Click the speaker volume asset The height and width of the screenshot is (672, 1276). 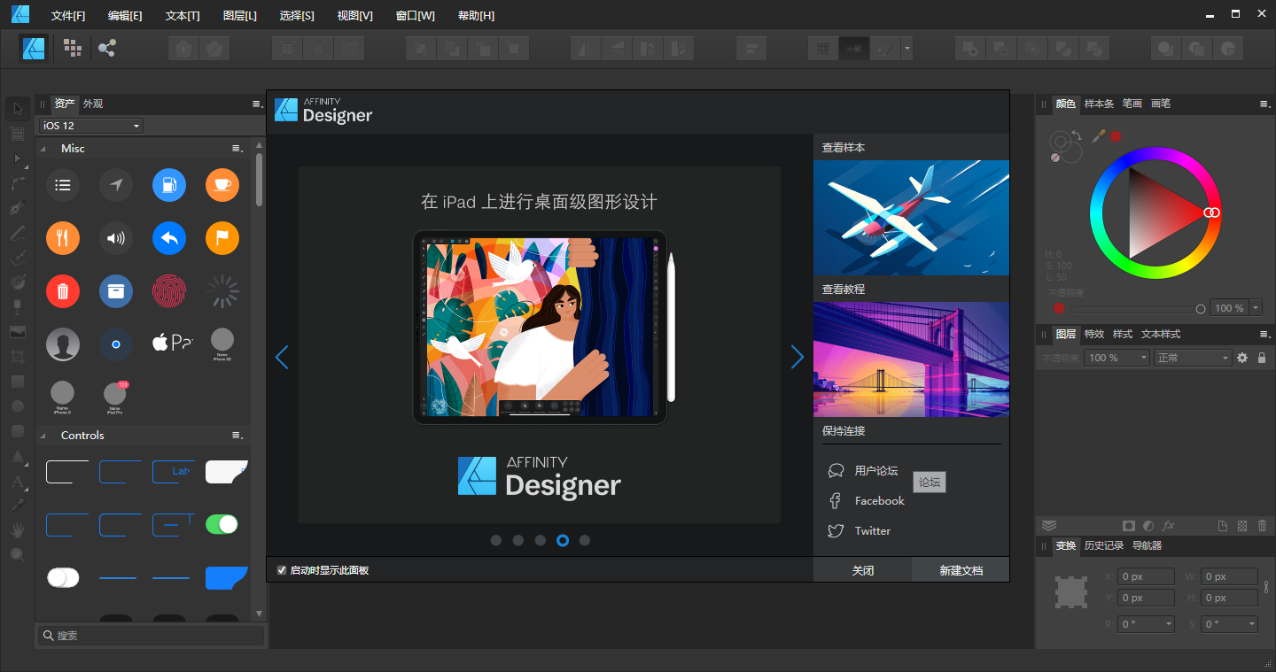116,238
